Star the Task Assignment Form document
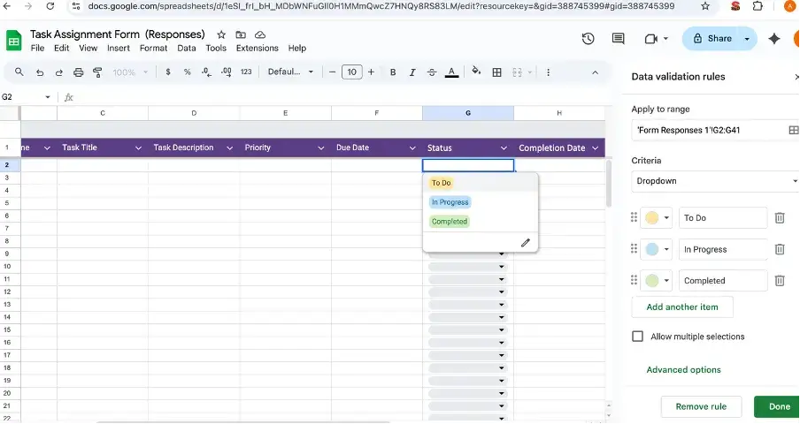The height and width of the screenshot is (424, 800). tap(221, 34)
